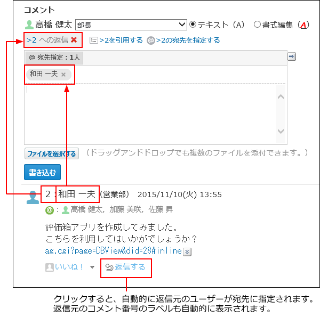Click the quote icon beside >2を引用する
320x317 pixels.
[94, 40]
